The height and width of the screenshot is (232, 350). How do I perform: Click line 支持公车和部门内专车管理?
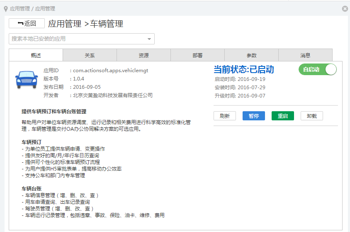pyautogui.click(x=55, y=176)
